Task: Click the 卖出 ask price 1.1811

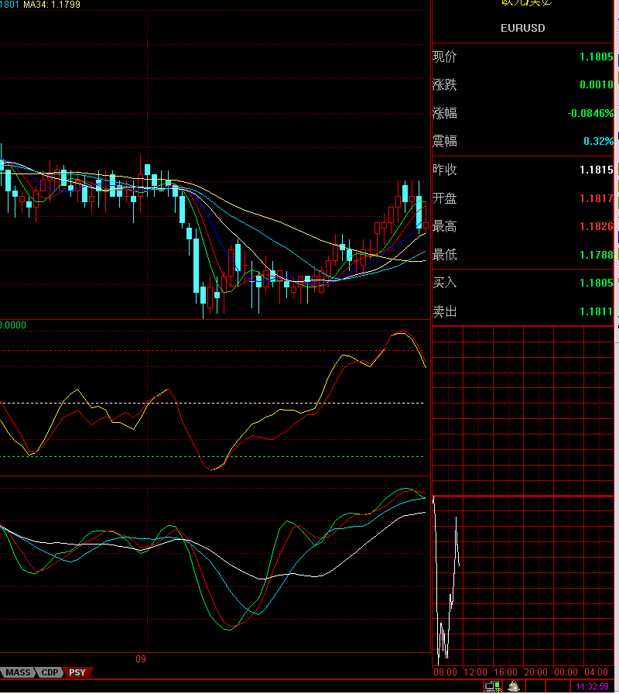Action: tap(596, 311)
